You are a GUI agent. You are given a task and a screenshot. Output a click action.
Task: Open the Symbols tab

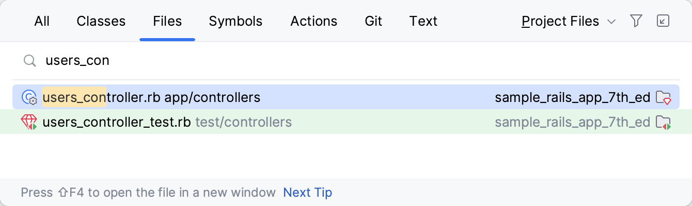[x=235, y=21]
